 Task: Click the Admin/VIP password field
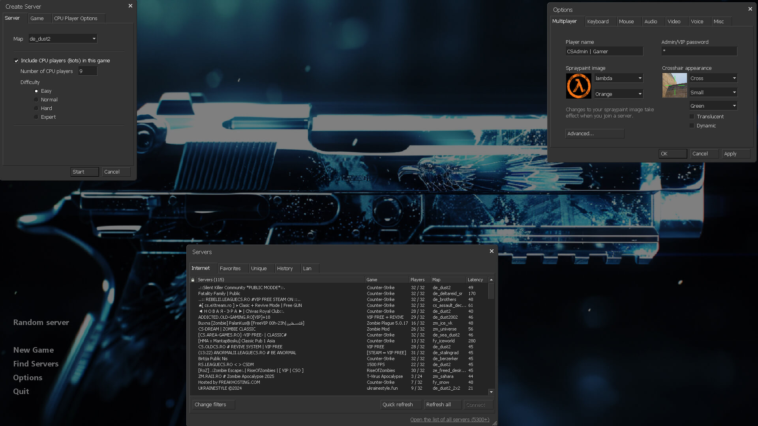click(699, 51)
